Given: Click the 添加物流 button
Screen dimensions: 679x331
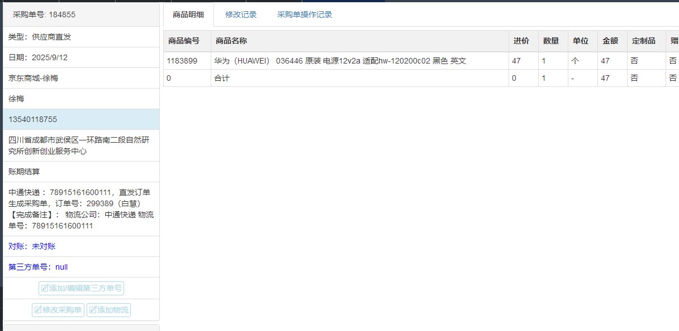Looking at the screenshot, I should click(x=108, y=310).
